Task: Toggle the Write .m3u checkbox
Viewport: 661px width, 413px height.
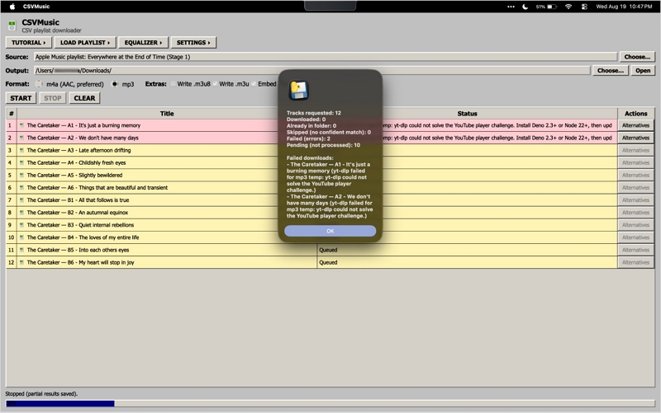Action: [x=215, y=84]
